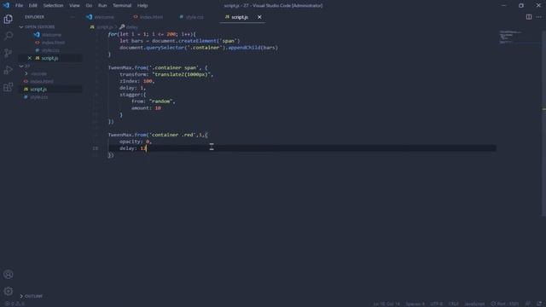Open the Go menu
Viewport: 546px width, 307px height.
(x=89, y=6)
